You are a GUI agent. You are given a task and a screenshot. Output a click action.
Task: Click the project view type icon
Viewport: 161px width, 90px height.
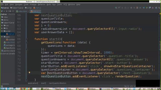click(2, 11)
